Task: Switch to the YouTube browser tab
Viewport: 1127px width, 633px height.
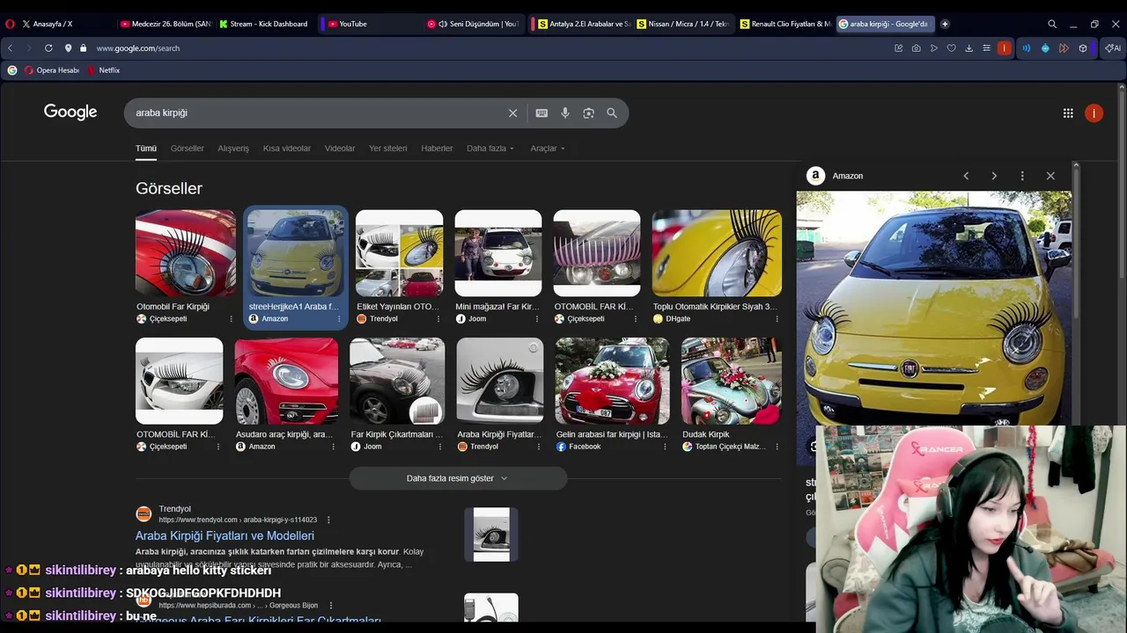Action: pyautogui.click(x=368, y=24)
